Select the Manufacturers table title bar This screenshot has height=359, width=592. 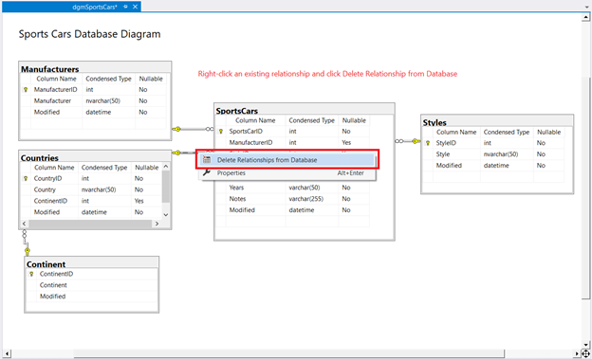(x=95, y=68)
